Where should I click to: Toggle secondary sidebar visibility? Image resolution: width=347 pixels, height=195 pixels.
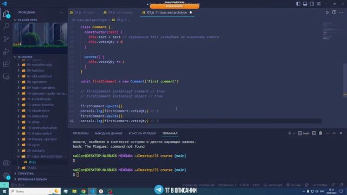point(312,4)
